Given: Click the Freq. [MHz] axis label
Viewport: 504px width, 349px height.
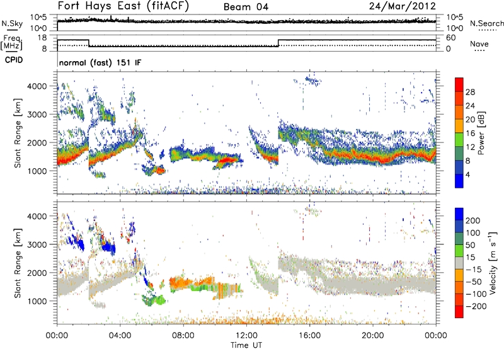Looking at the screenshot, I should pos(11,42).
